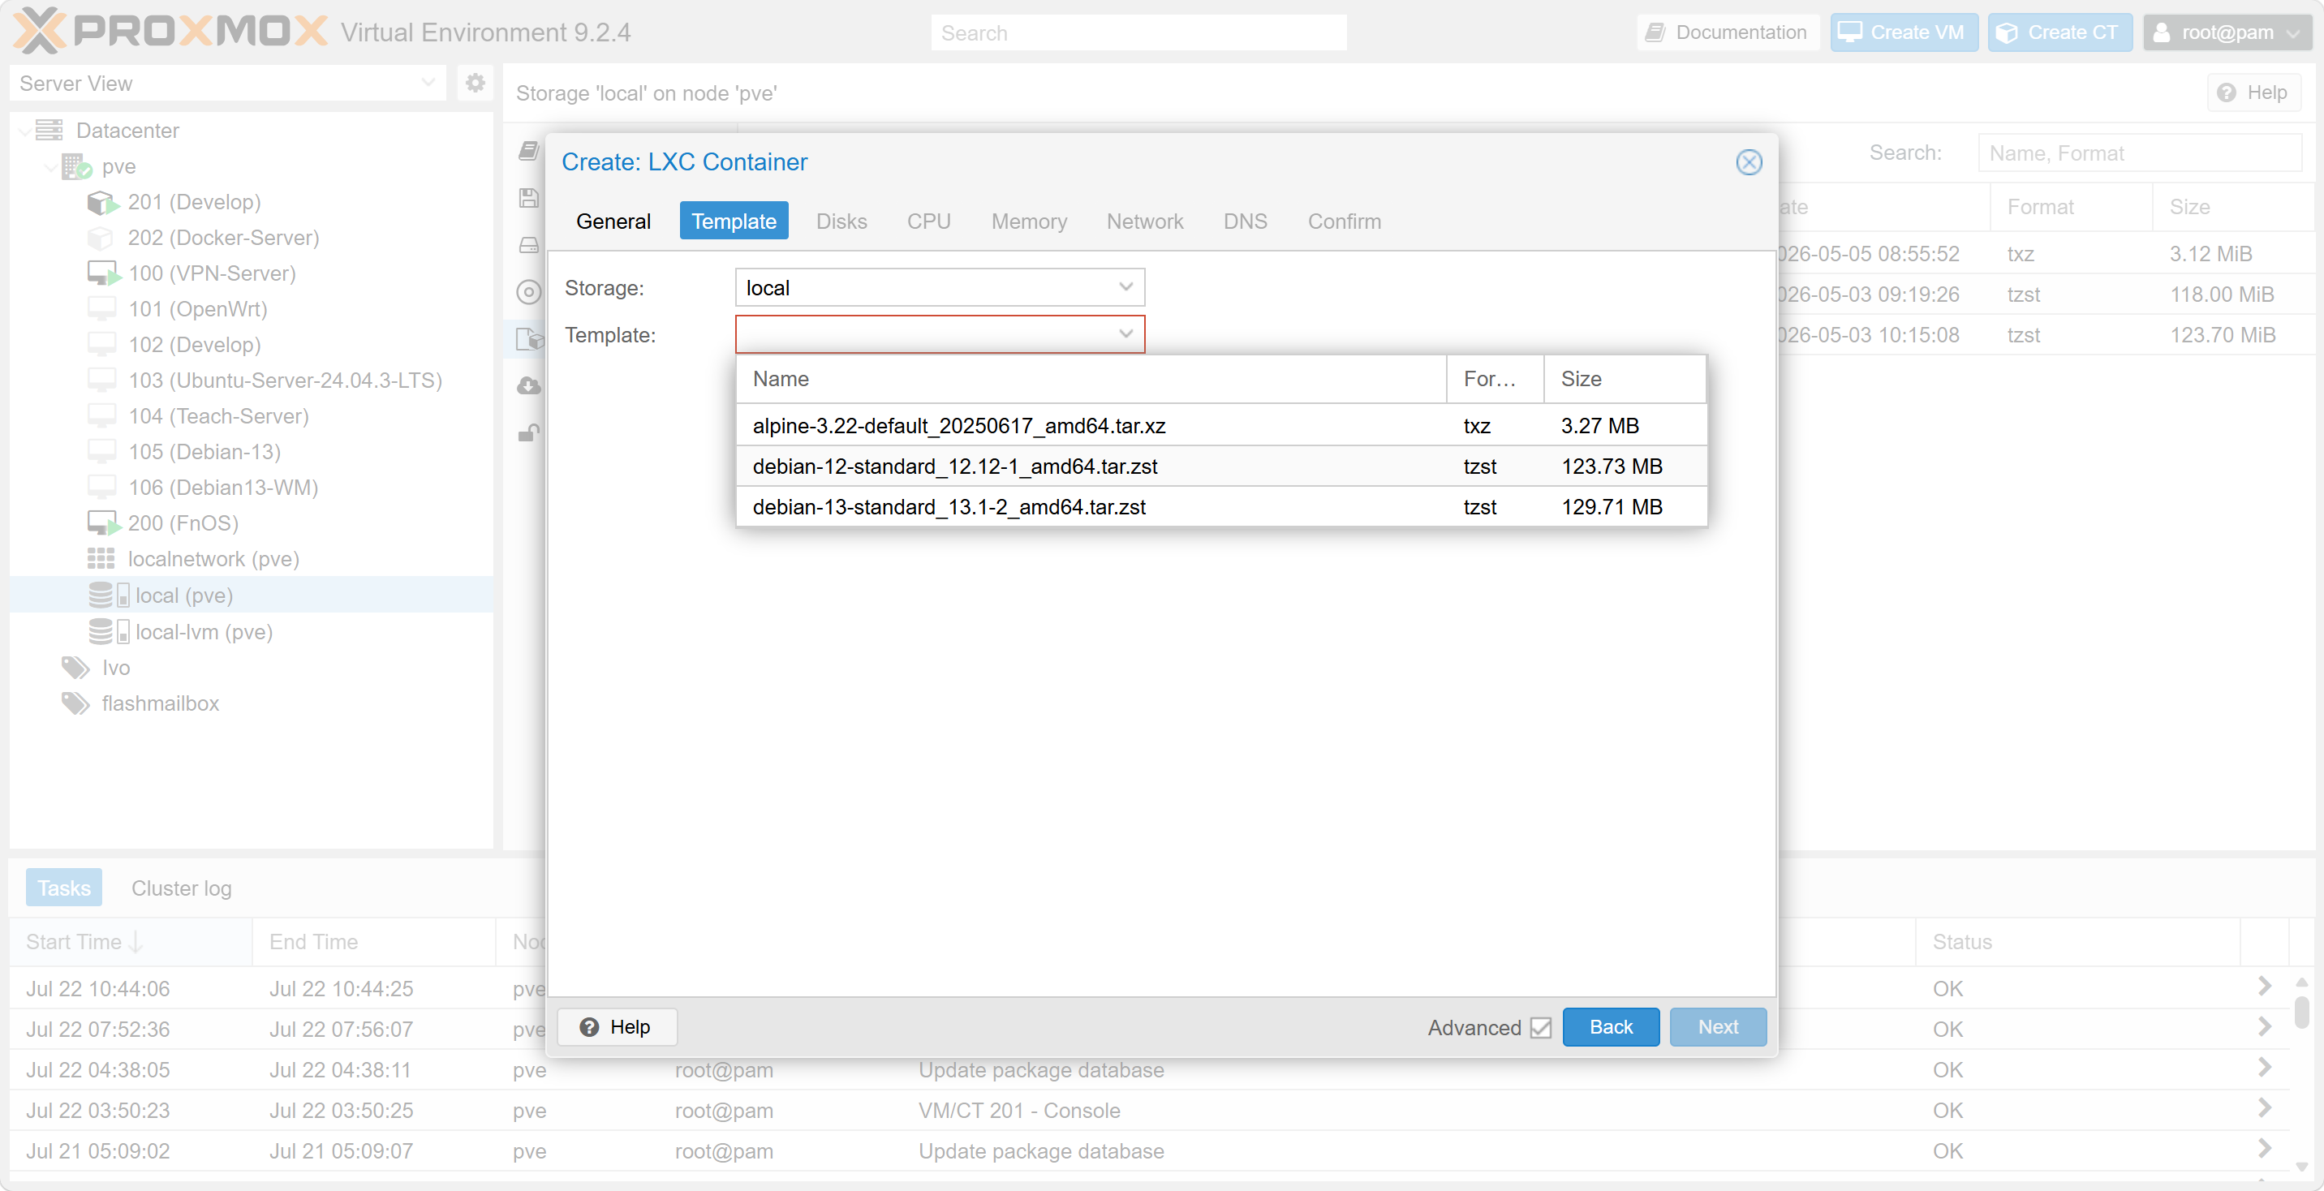Close the Create LXC Container dialog

[1749, 161]
